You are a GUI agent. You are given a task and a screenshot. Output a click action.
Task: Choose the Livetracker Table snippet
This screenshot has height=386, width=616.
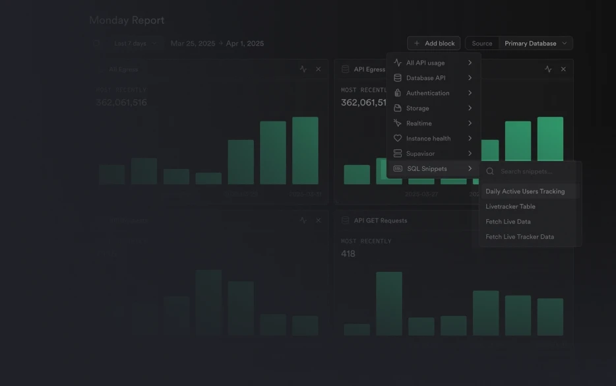510,207
